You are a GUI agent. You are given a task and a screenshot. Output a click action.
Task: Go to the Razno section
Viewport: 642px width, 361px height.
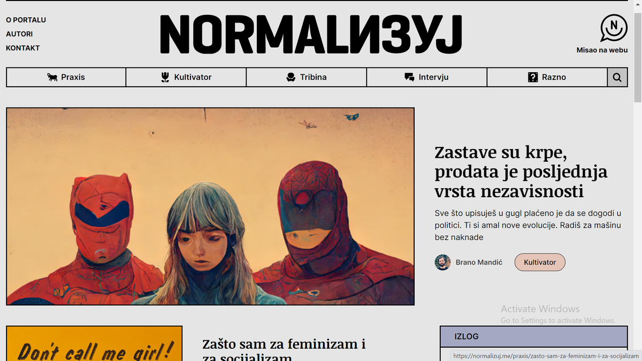coord(547,78)
